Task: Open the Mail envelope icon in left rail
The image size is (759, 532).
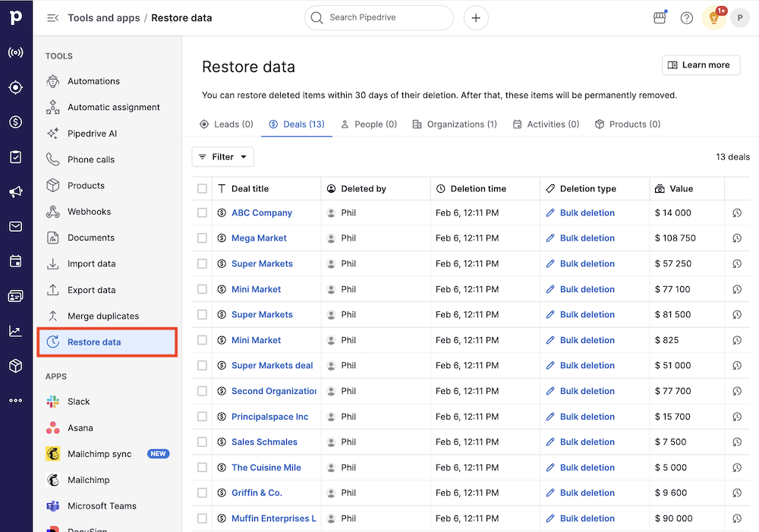Action: pos(15,227)
